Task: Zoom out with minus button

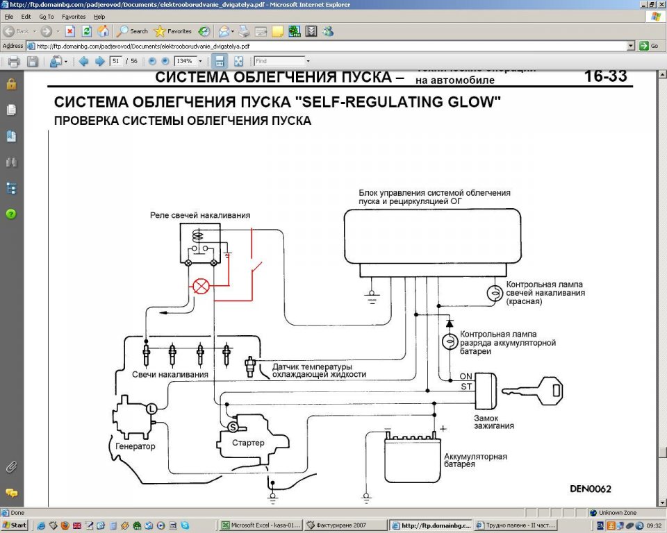Action: pos(152,61)
